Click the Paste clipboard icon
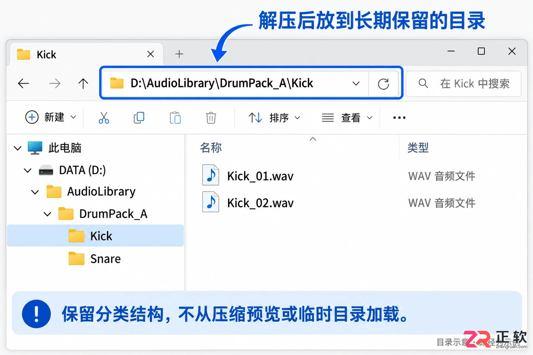 (175, 118)
